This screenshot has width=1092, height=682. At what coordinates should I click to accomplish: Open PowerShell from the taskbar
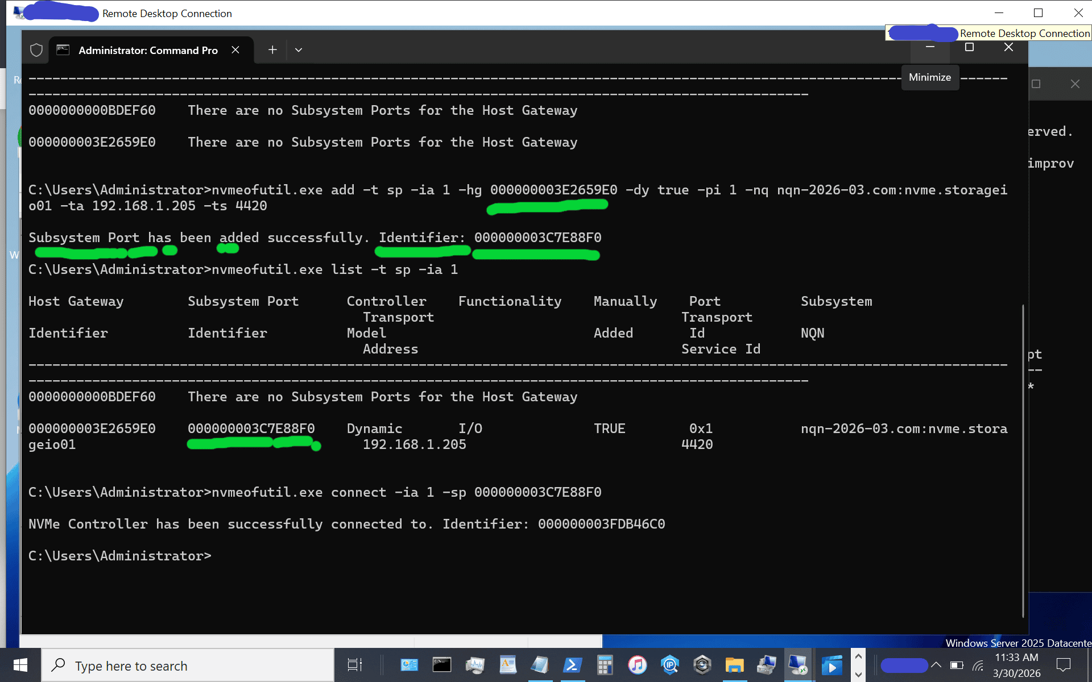click(573, 665)
